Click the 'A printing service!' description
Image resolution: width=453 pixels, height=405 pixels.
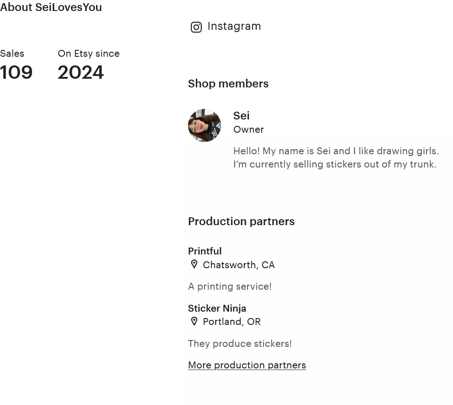230,286
